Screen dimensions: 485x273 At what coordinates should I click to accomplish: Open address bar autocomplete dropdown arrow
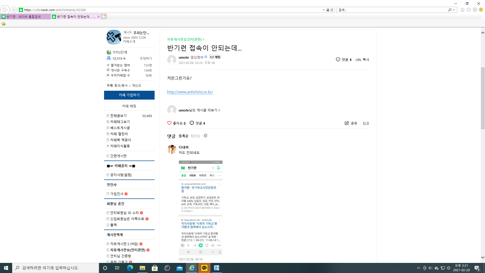pos(324,10)
